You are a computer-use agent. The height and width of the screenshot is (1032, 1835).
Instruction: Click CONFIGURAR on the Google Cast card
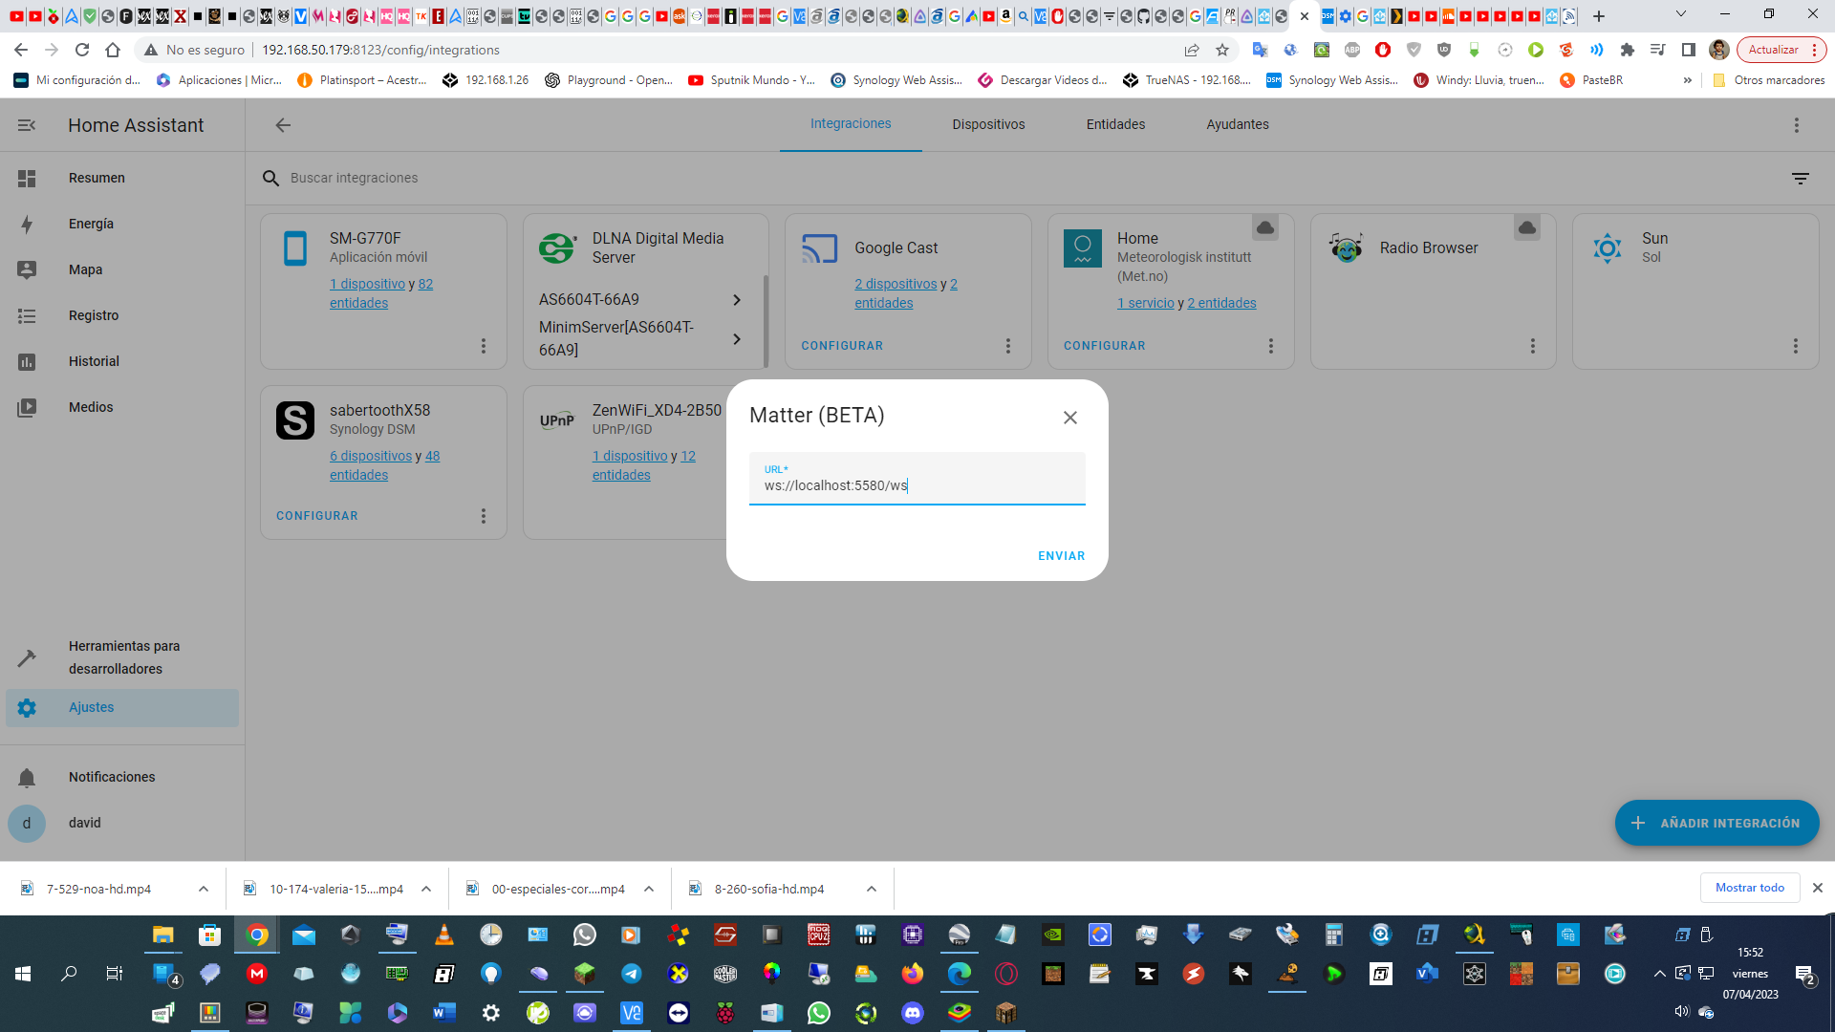pos(842,346)
